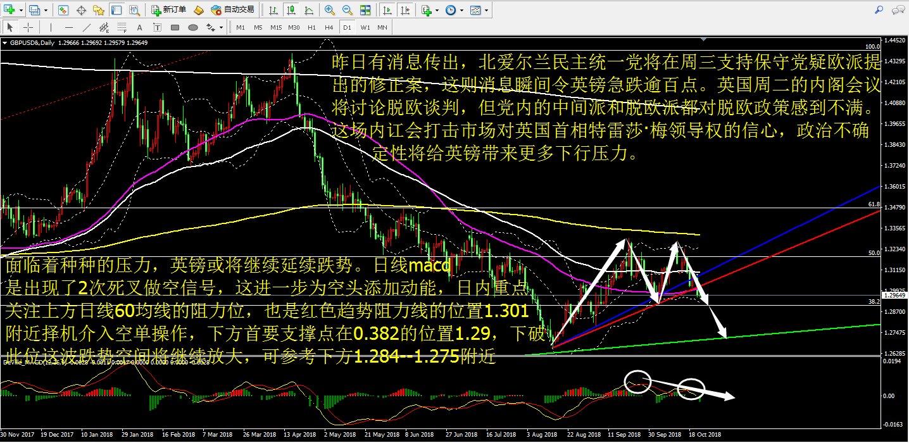Viewport: 909px width, 443px height.
Task: Select the text label tool
Action: click(x=139, y=28)
